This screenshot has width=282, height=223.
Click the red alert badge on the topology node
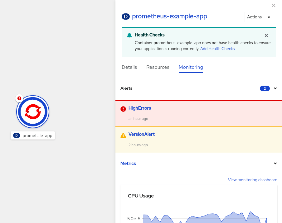pyautogui.click(x=19, y=98)
